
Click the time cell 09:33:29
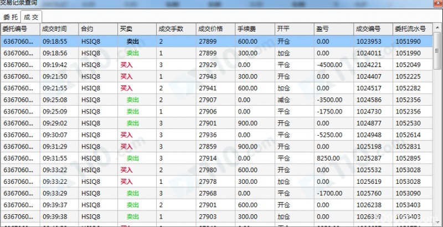pos(55,193)
